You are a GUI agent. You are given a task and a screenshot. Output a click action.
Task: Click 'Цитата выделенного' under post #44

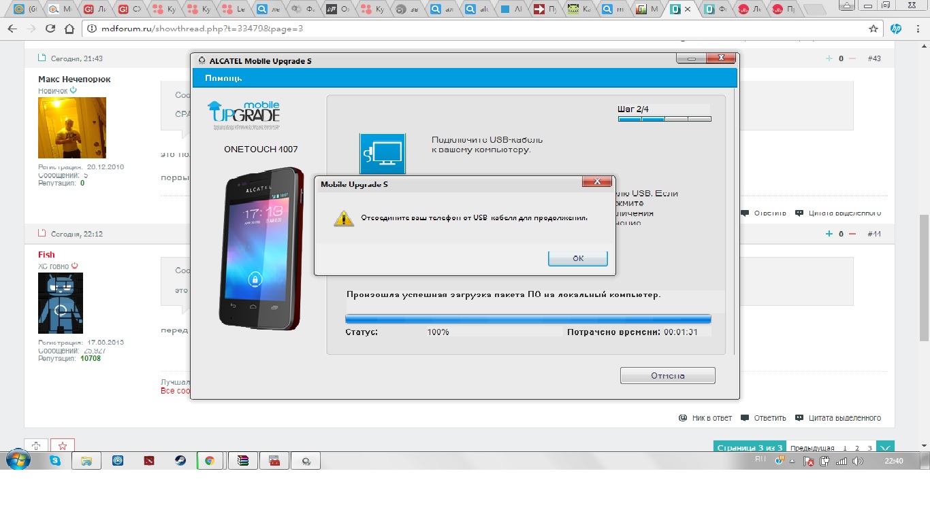[x=838, y=418]
